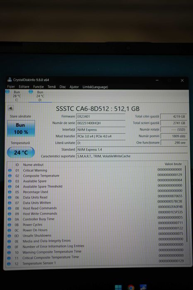Open the Fișier menu

coord(11,87)
